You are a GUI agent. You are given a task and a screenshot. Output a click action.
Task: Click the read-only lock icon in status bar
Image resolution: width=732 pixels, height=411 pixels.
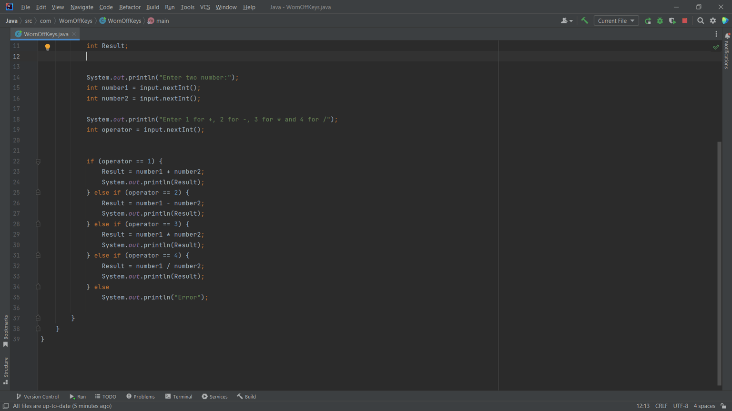(723, 406)
